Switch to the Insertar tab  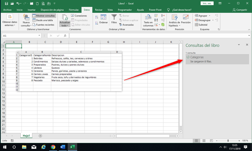[32, 10]
